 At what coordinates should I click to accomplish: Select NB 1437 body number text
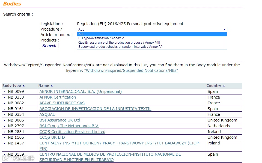[x=16, y=143]
